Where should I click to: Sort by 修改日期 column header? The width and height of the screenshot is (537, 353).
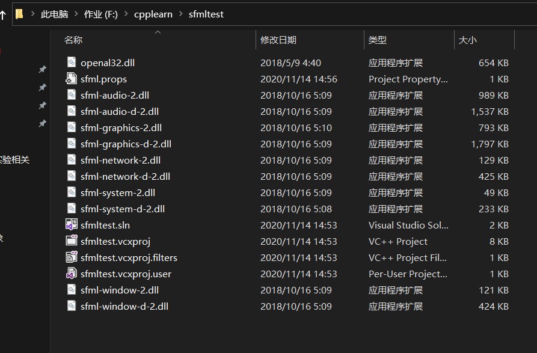(278, 40)
